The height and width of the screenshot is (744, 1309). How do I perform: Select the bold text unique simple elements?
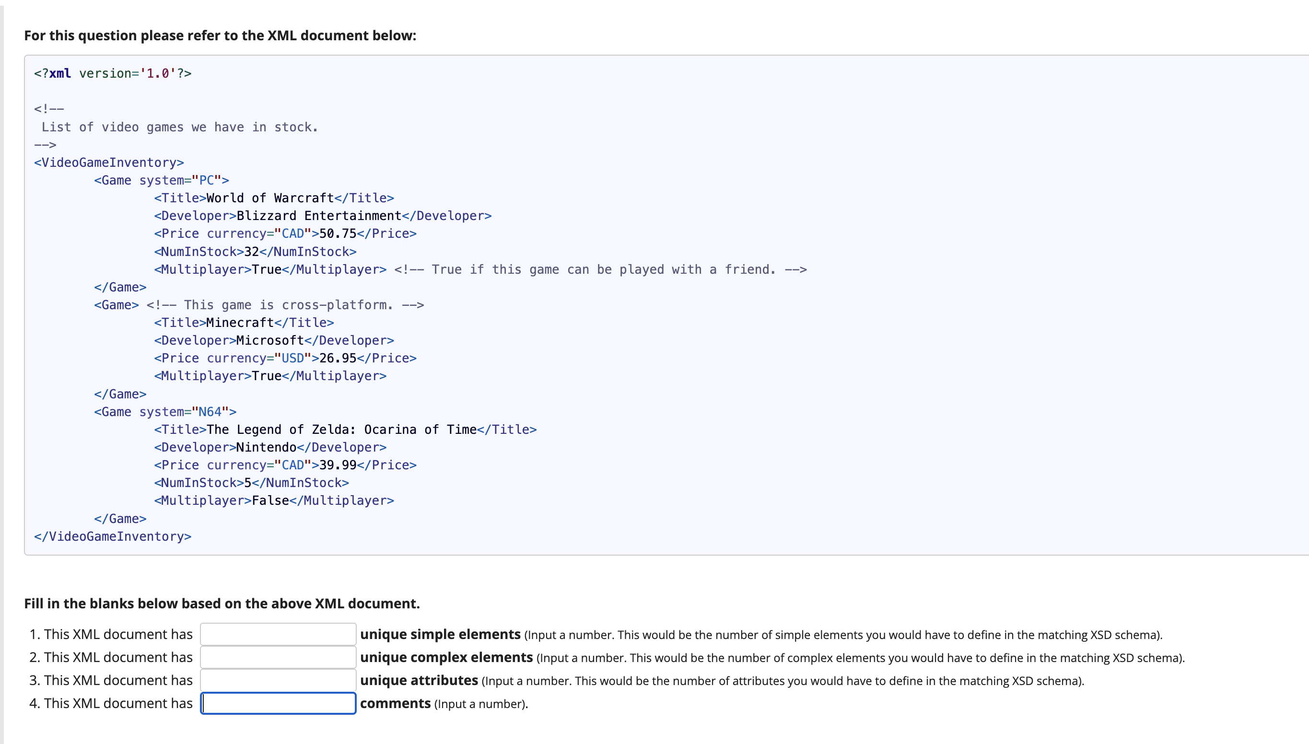coord(440,634)
